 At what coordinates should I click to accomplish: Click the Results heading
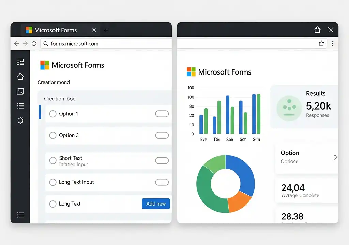[x=316, y=93]
